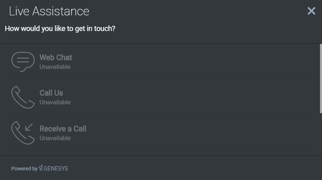322x180 pixels.
Task: Click empty space right of Call Us row
Action: pos(202,97)
